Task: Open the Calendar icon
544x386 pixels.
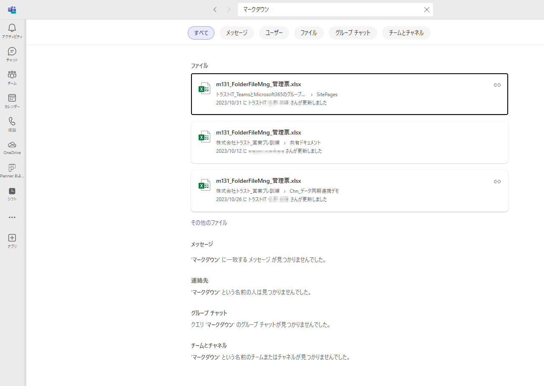Action: point(12,98)
